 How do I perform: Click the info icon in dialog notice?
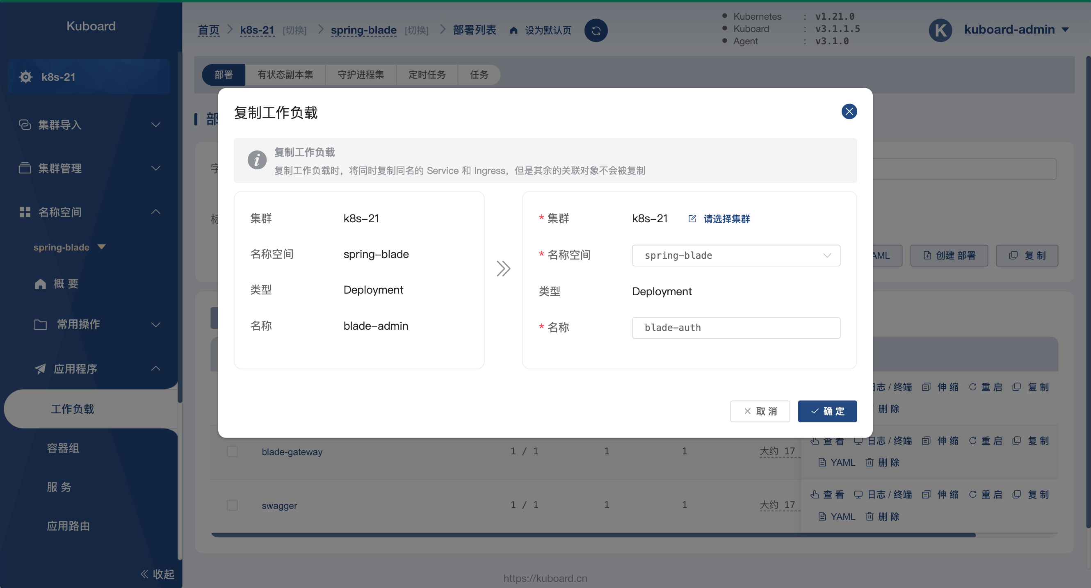(x=257, y=160)
